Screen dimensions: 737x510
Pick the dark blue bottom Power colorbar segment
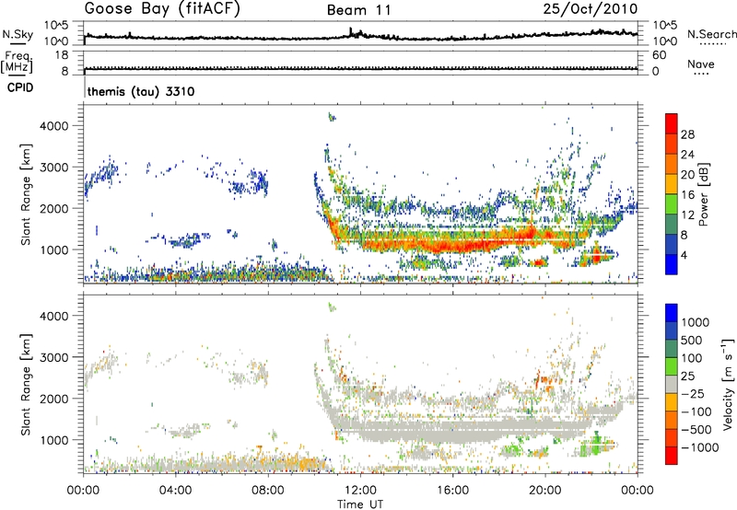point(672,265)
